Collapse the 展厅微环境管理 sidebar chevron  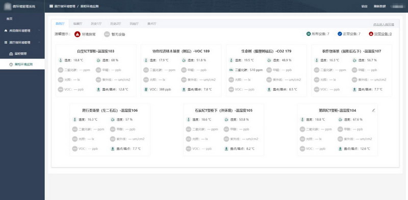(x=39, y=42)
